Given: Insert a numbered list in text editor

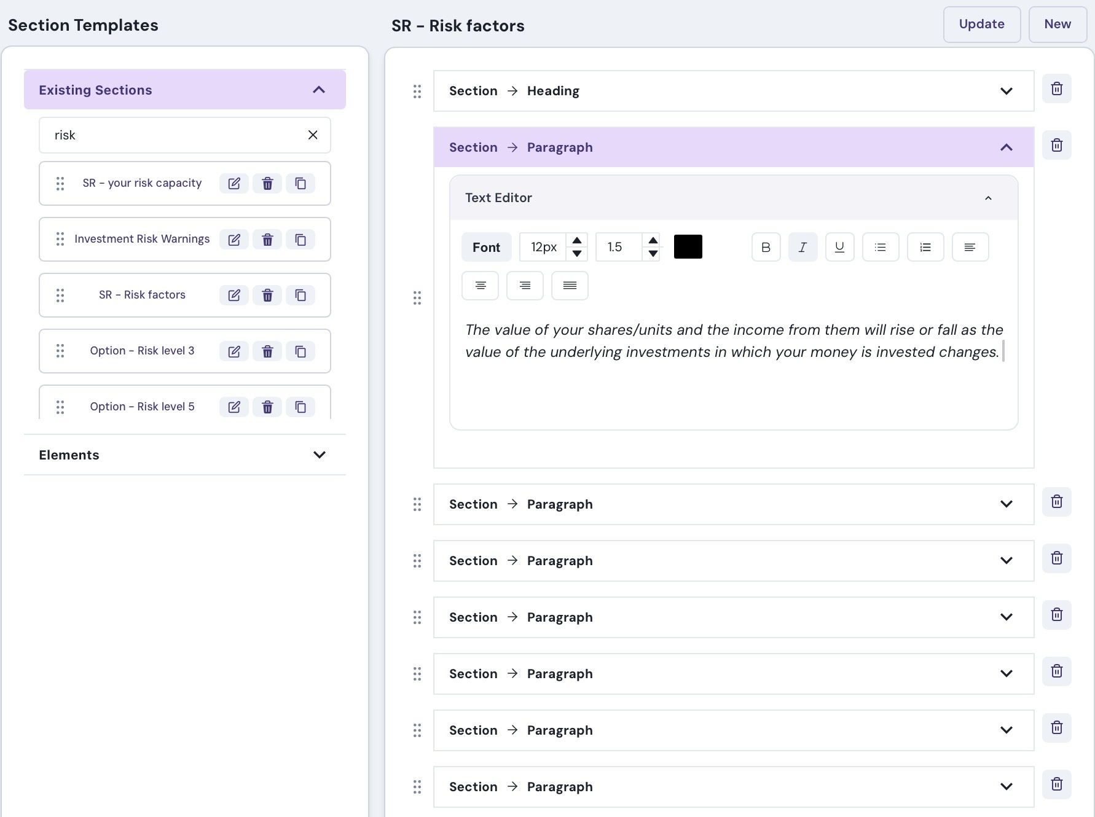Looking at the screenshot, I should point(925,247).
